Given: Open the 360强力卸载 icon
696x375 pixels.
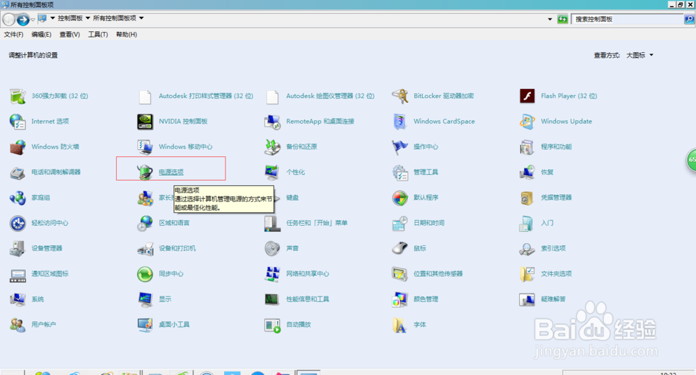Looking at the screenshot, I should [x=18, y=96].
